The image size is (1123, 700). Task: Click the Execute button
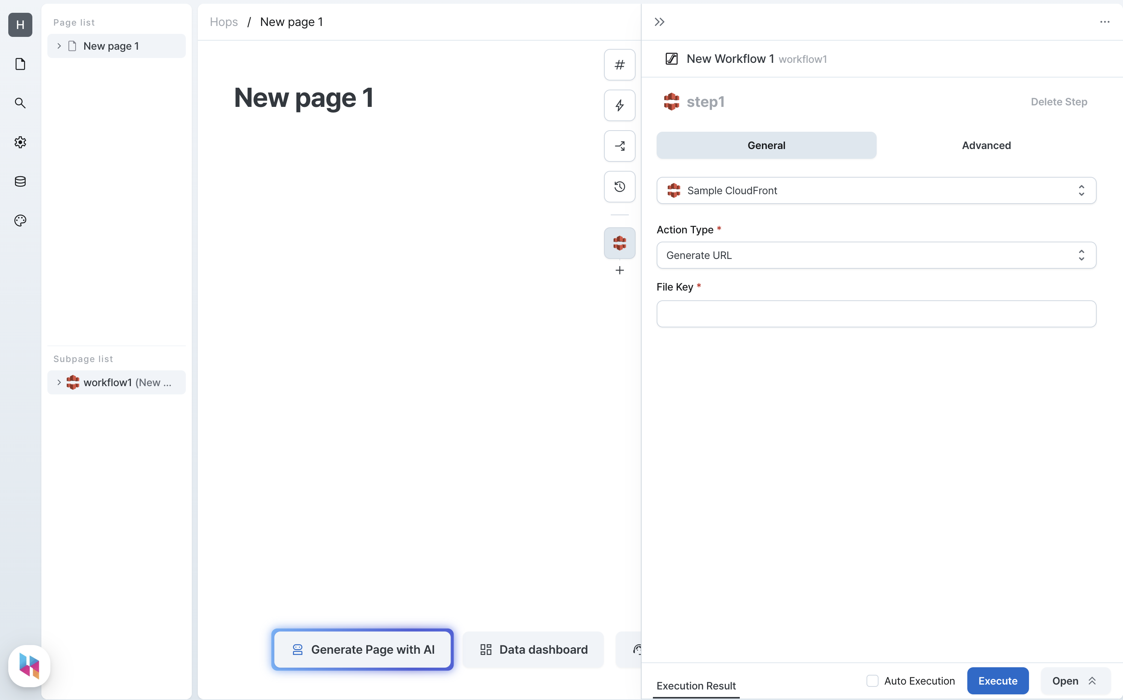[998, 680]
